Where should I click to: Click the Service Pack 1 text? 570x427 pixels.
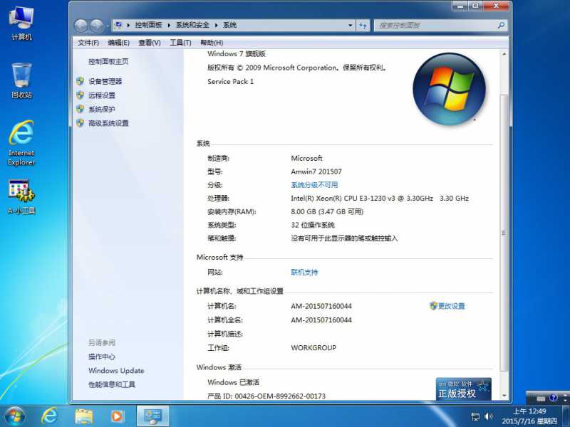[x=230, y=81]
